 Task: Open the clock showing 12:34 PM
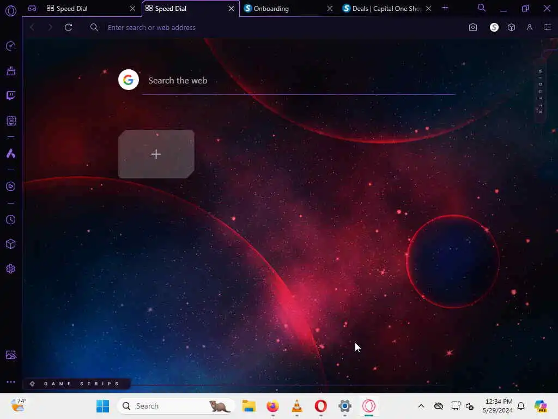tap(498, 406)
